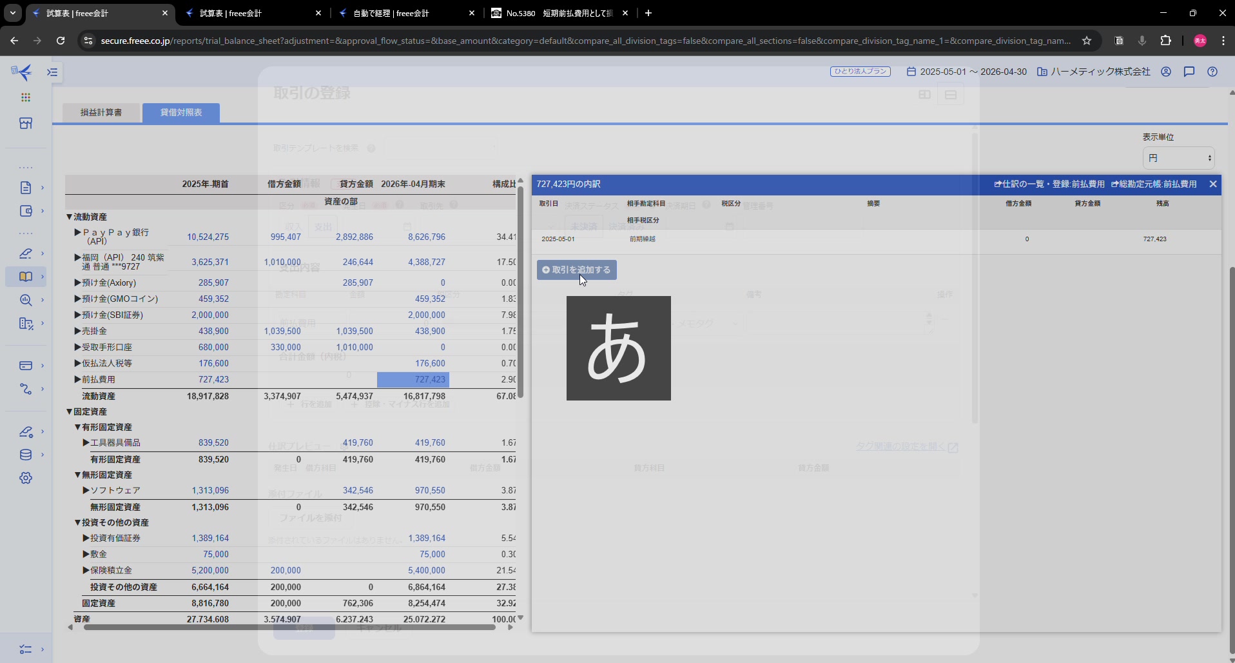This screenshot has width=1235, height=663.
Task: Collapse the 流動資産 section
Action: coord(70,217)
